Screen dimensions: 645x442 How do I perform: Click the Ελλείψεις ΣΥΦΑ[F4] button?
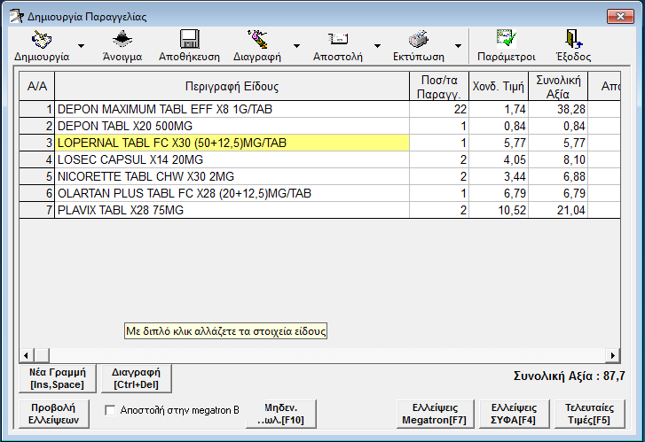514,414
